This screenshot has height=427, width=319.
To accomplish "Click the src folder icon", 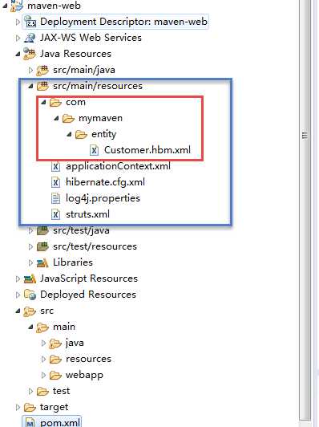I will tap(30, 311).
